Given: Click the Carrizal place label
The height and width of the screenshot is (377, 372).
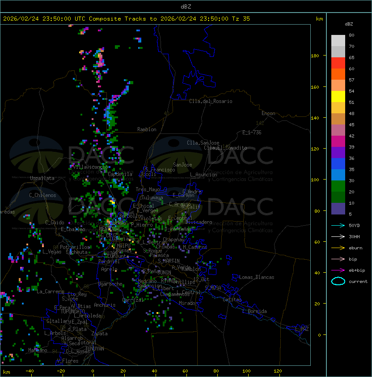Looking at the screenshot, I should [133, 300].
